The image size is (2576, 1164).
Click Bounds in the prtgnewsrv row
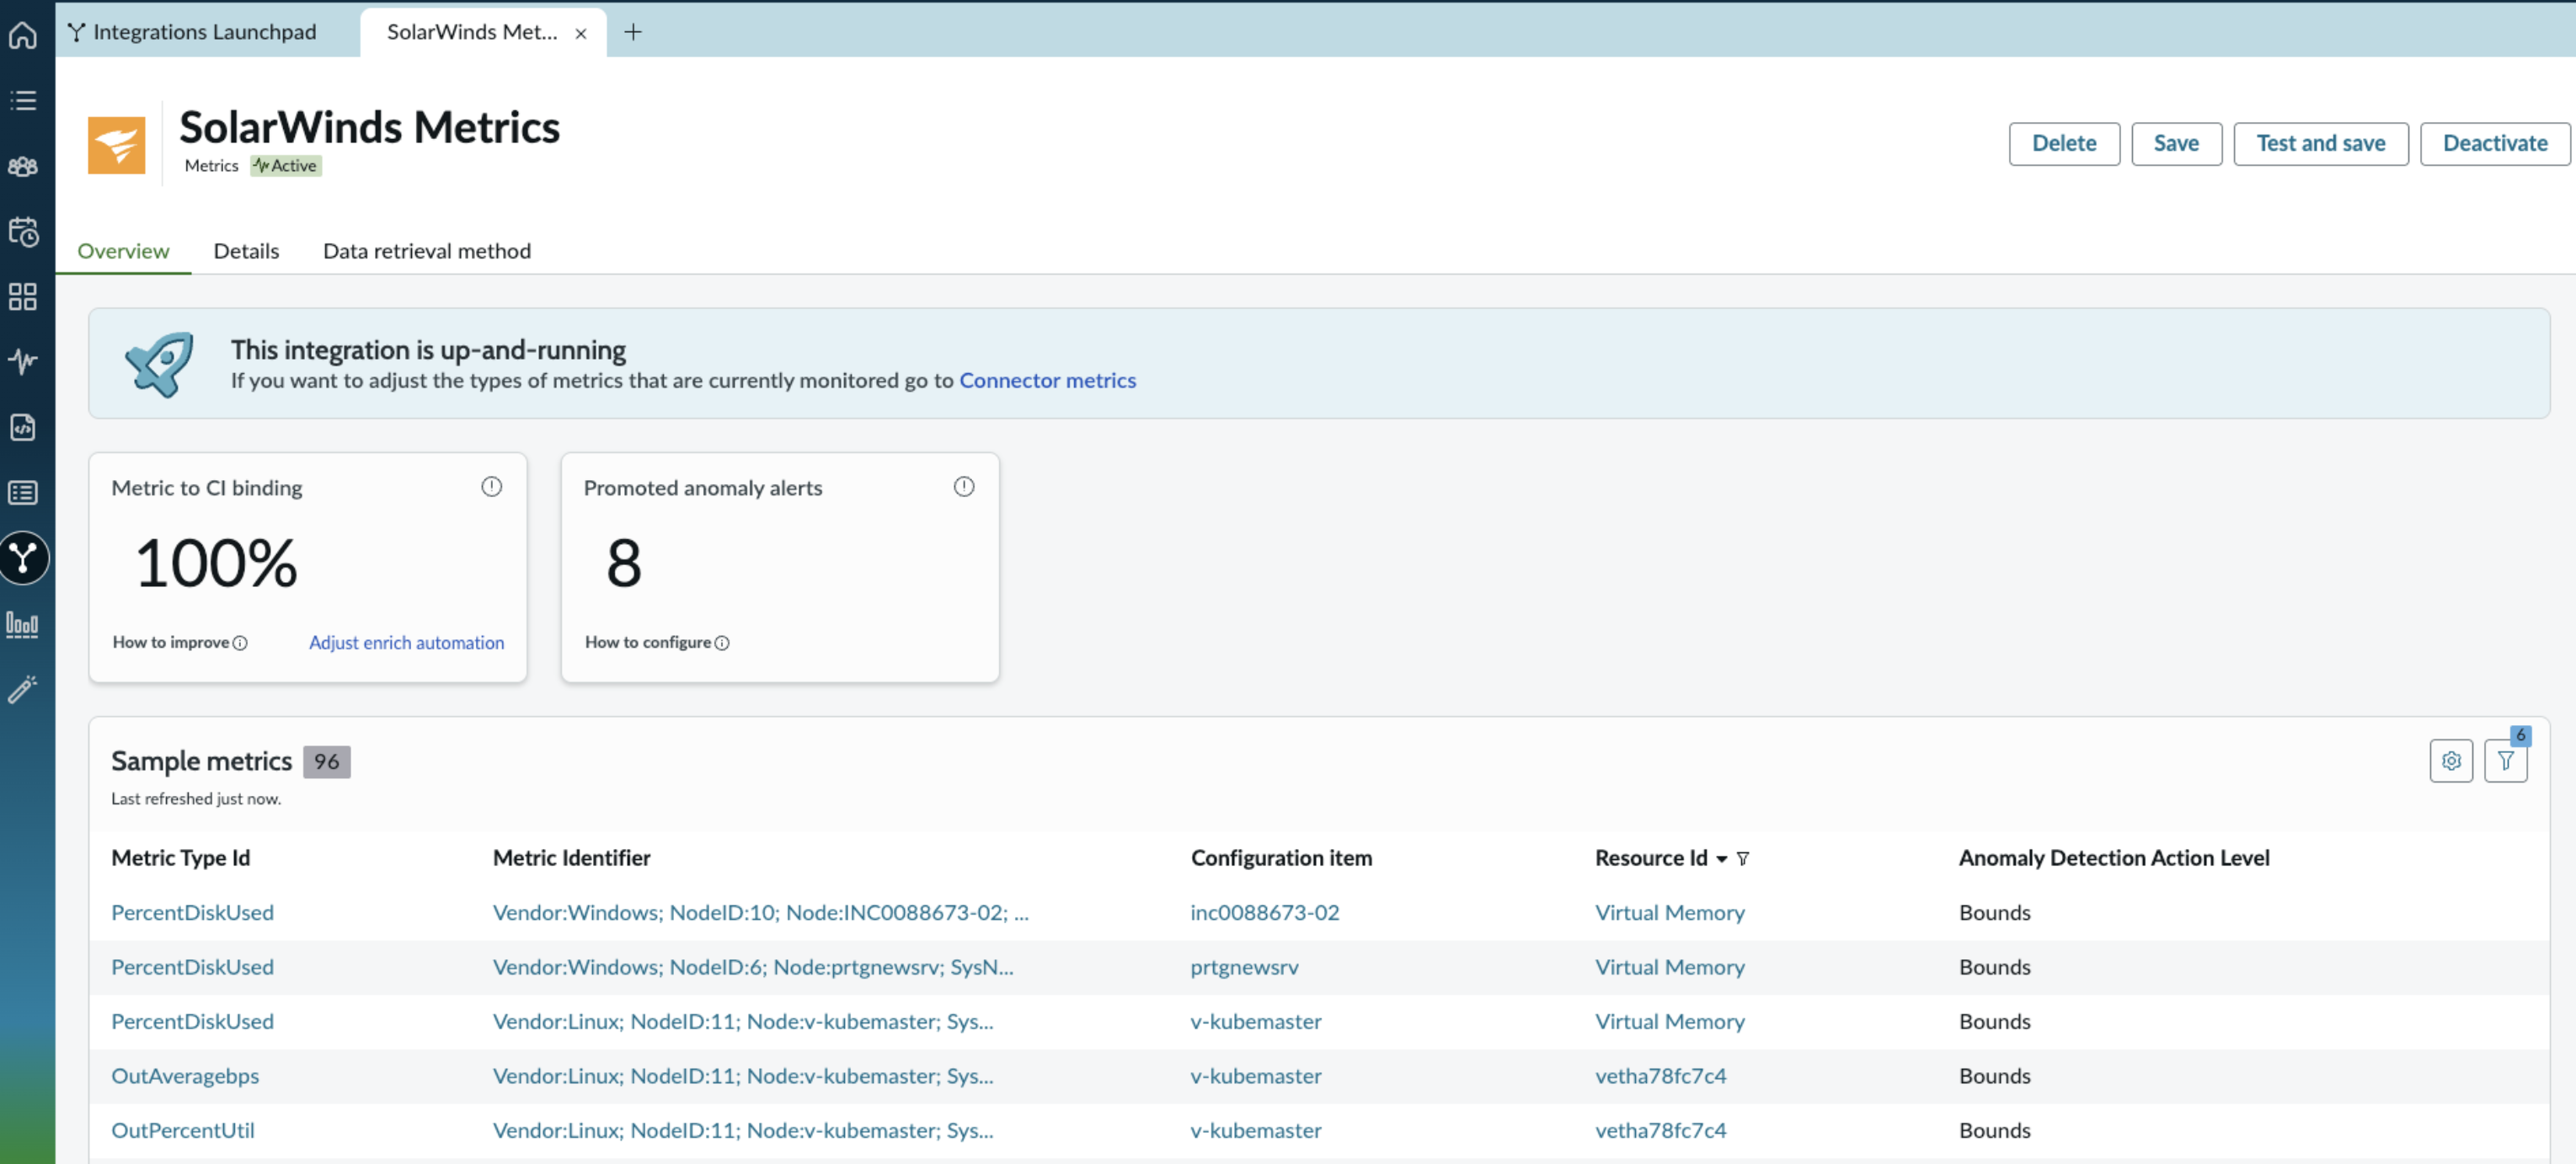pyautogui.click(x=1995, y=967)
